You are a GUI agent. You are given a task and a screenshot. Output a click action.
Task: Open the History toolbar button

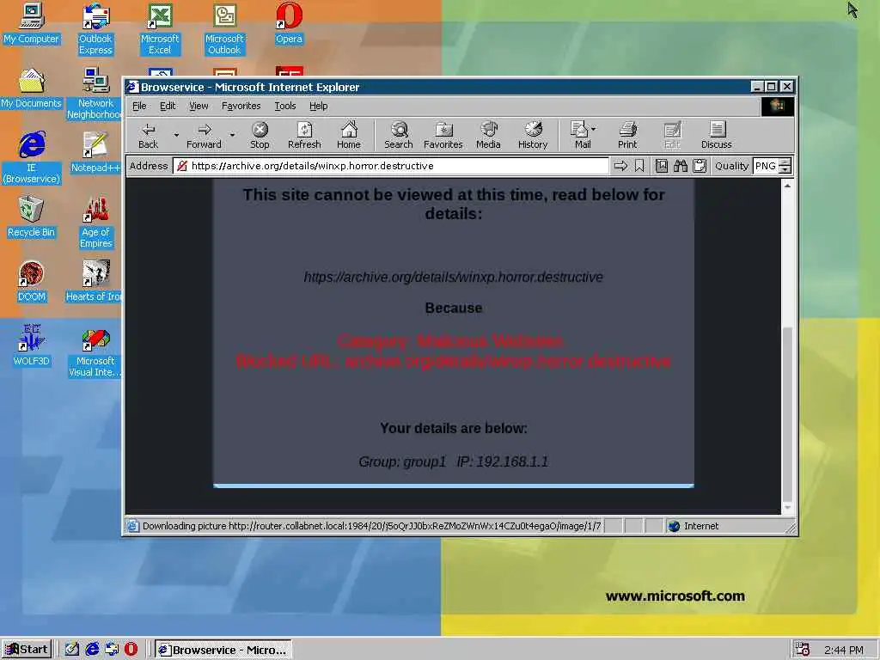tap(533, 135)
